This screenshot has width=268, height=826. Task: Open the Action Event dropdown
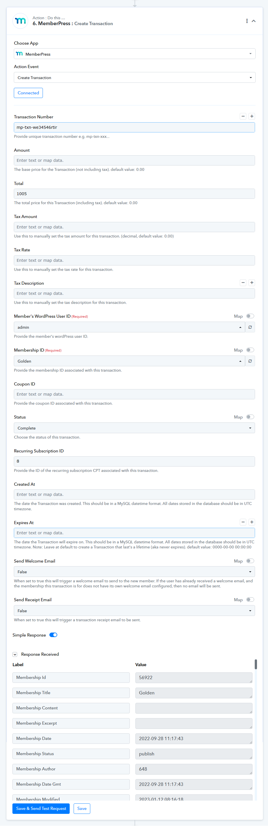coord(135,78)
